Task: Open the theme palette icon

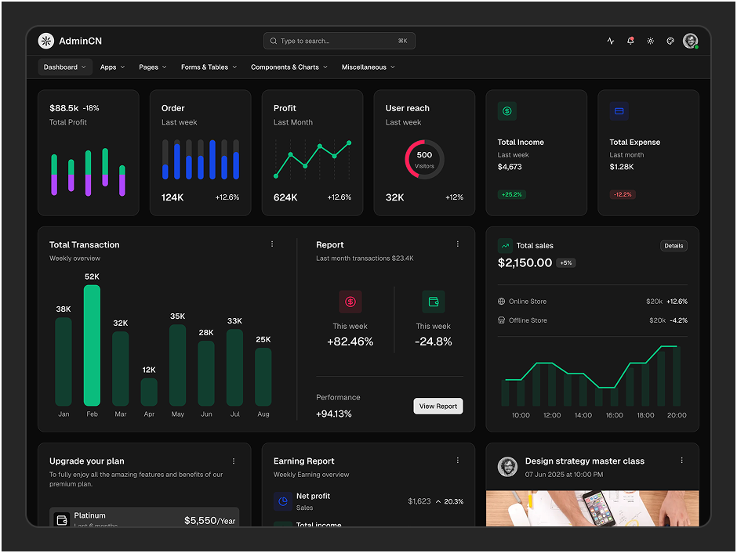Action: pyautogui.click(x=670, y=41)
